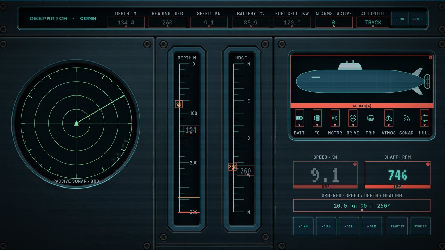
Task: Click the SHAFT RPM value 746
Action: pos(398,175)
